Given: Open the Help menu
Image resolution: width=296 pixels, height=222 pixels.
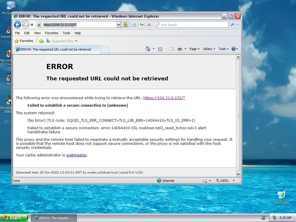Looking at the screenshot, I should 77,33.
